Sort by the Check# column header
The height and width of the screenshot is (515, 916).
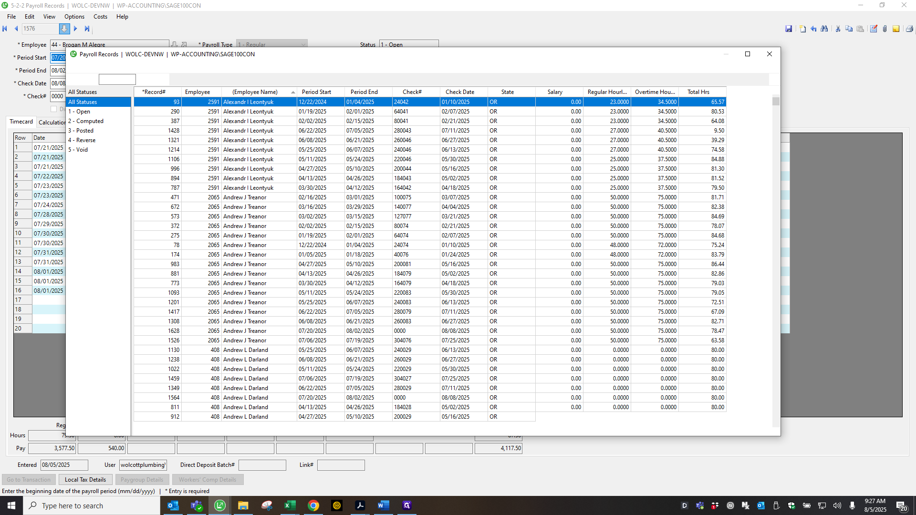click(416, 92)
